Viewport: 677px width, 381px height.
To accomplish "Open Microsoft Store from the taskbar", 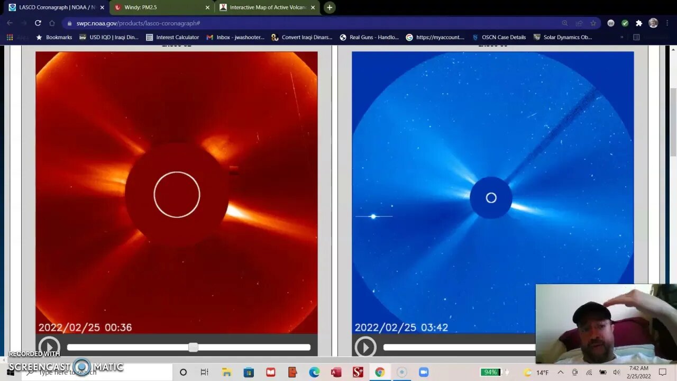I will [249, 373].
